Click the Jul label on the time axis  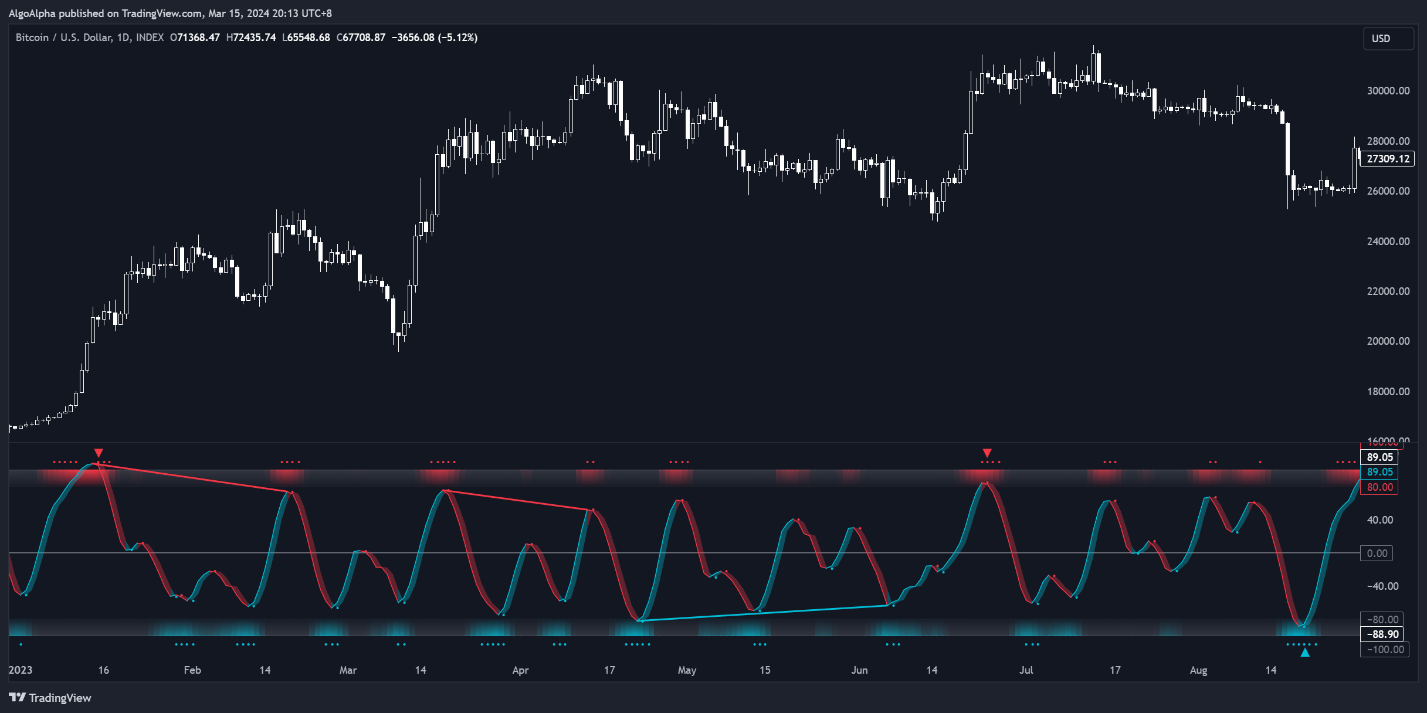click(1026, 670)
